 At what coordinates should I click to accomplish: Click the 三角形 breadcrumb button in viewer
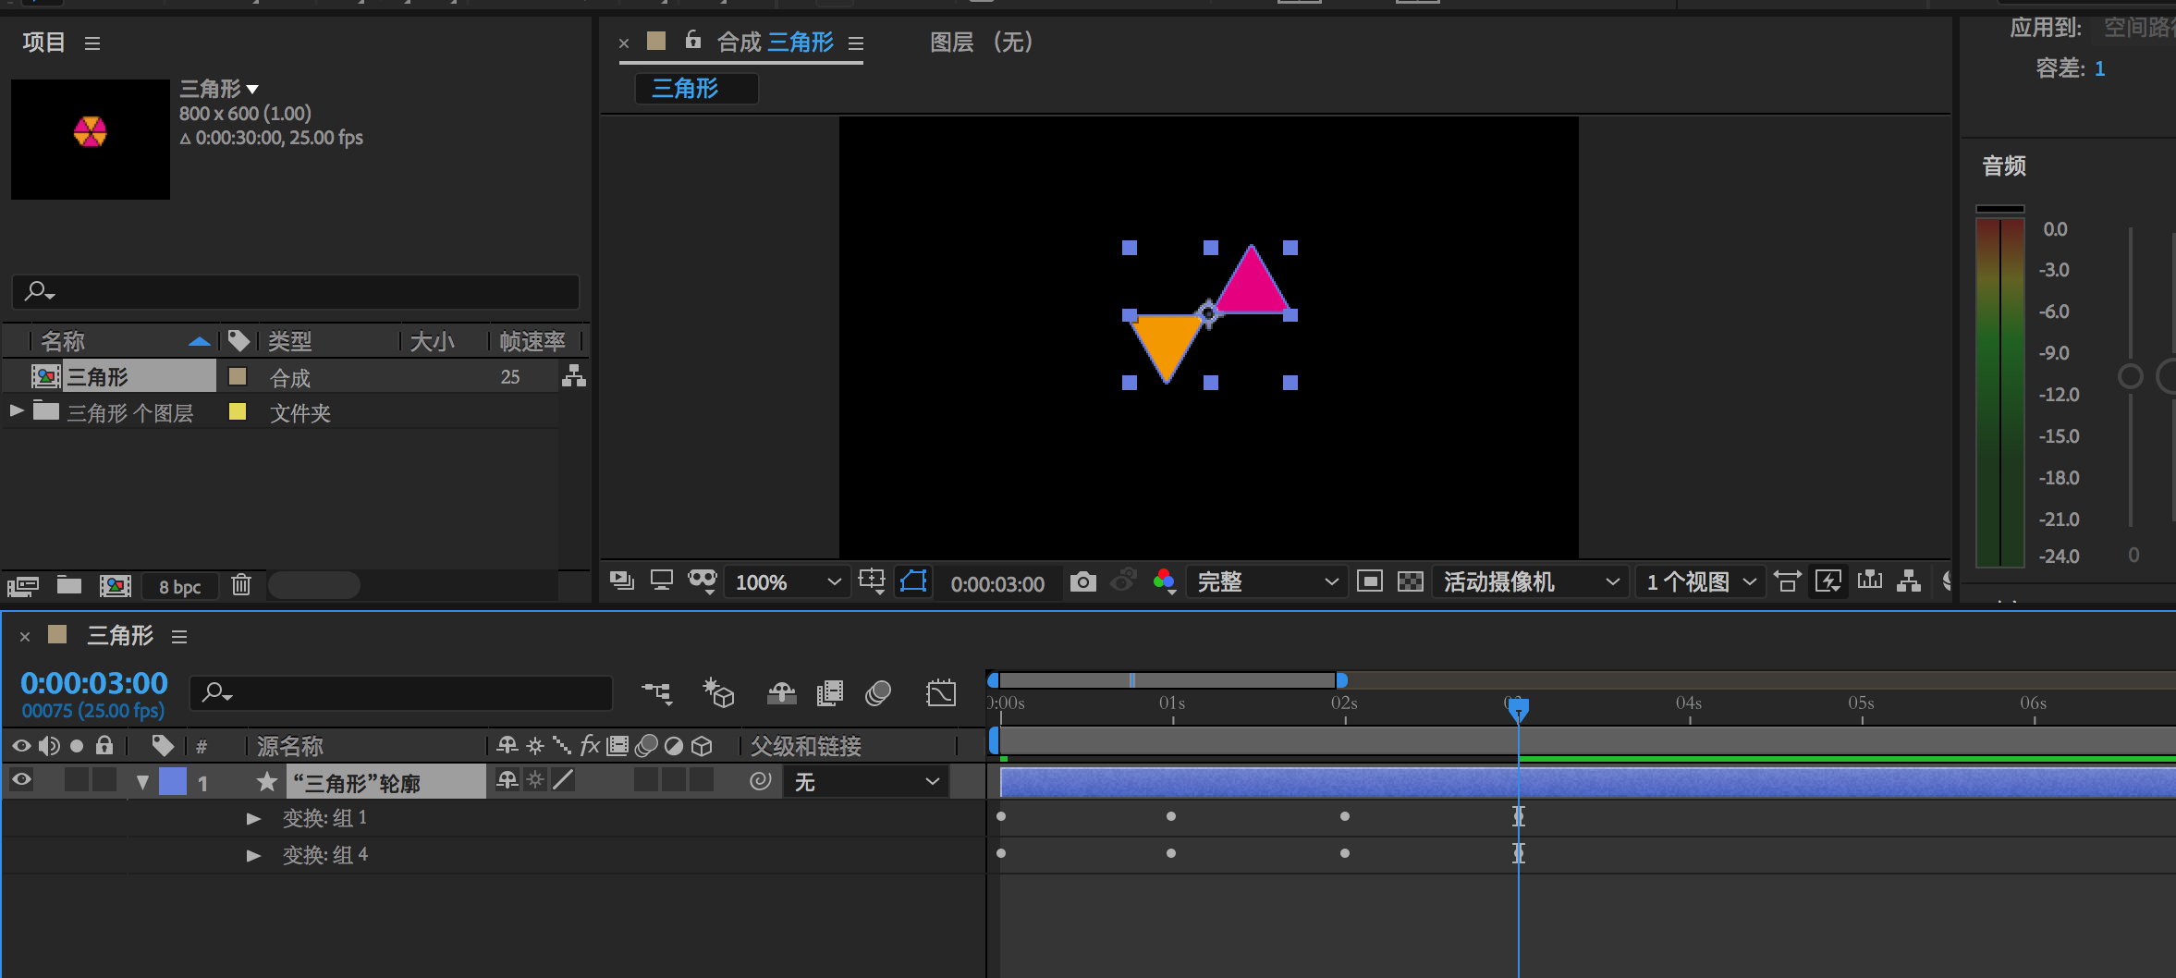tap(696, 89)
